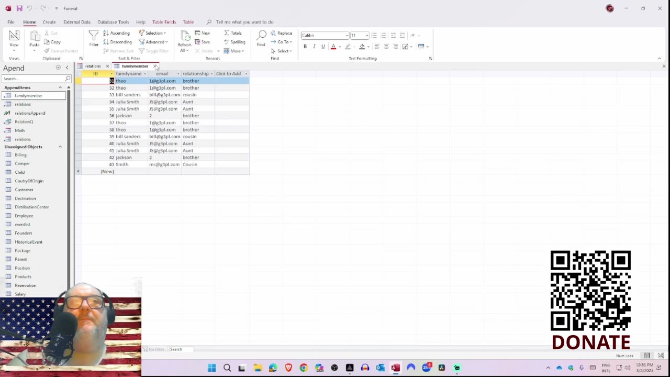
Task: Open RelationQ query in navigation pane
Action: tap(24, 121)
